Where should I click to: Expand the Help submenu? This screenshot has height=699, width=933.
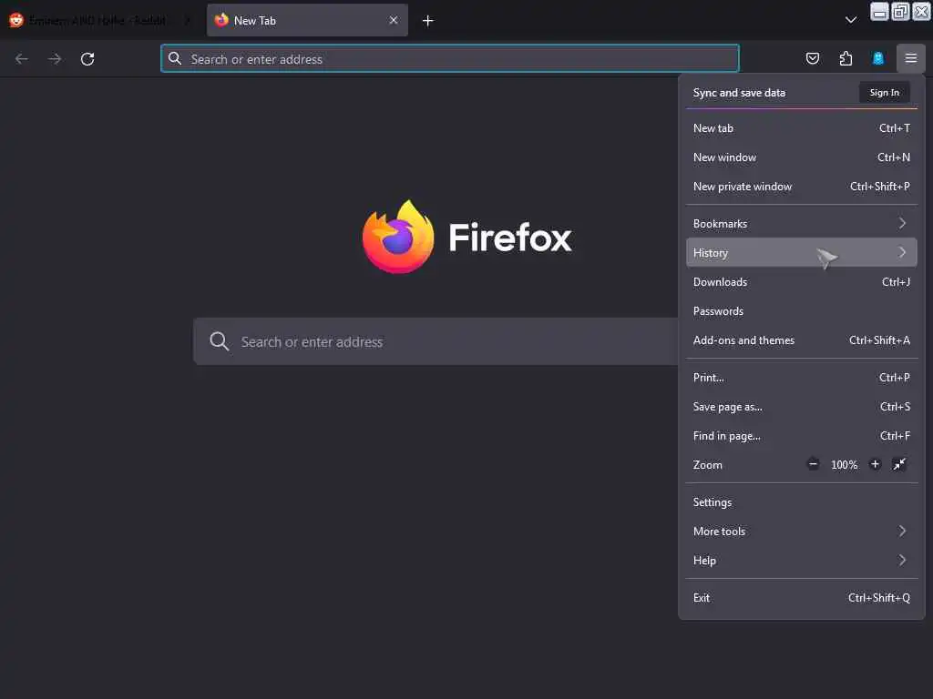click(802, 561)
